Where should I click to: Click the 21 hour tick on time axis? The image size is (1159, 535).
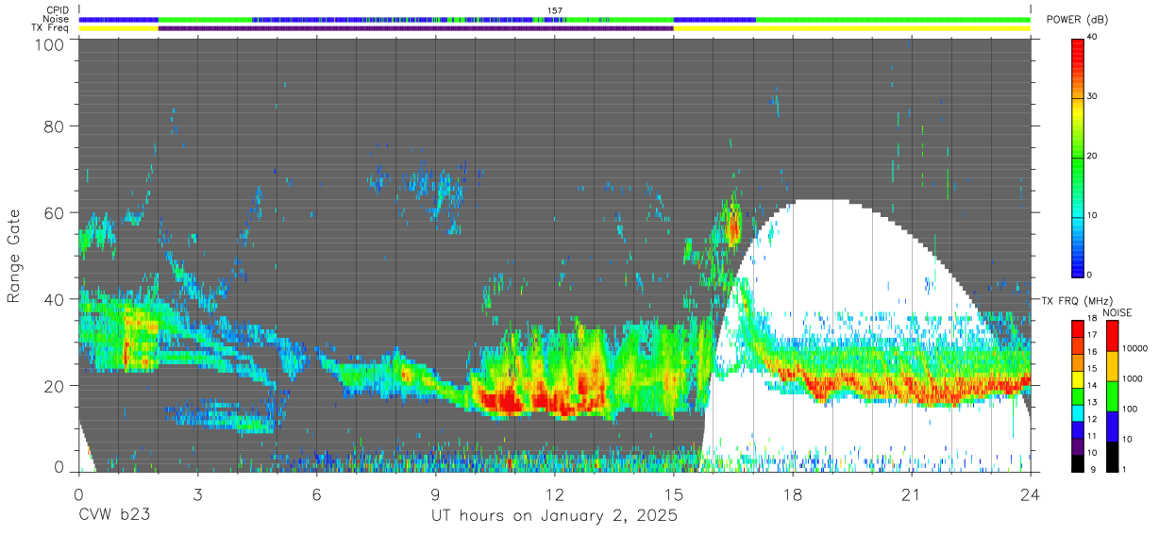912,494
